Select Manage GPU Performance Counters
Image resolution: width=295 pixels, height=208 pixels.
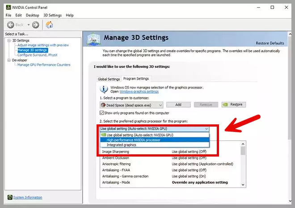[x=44, y=65]
